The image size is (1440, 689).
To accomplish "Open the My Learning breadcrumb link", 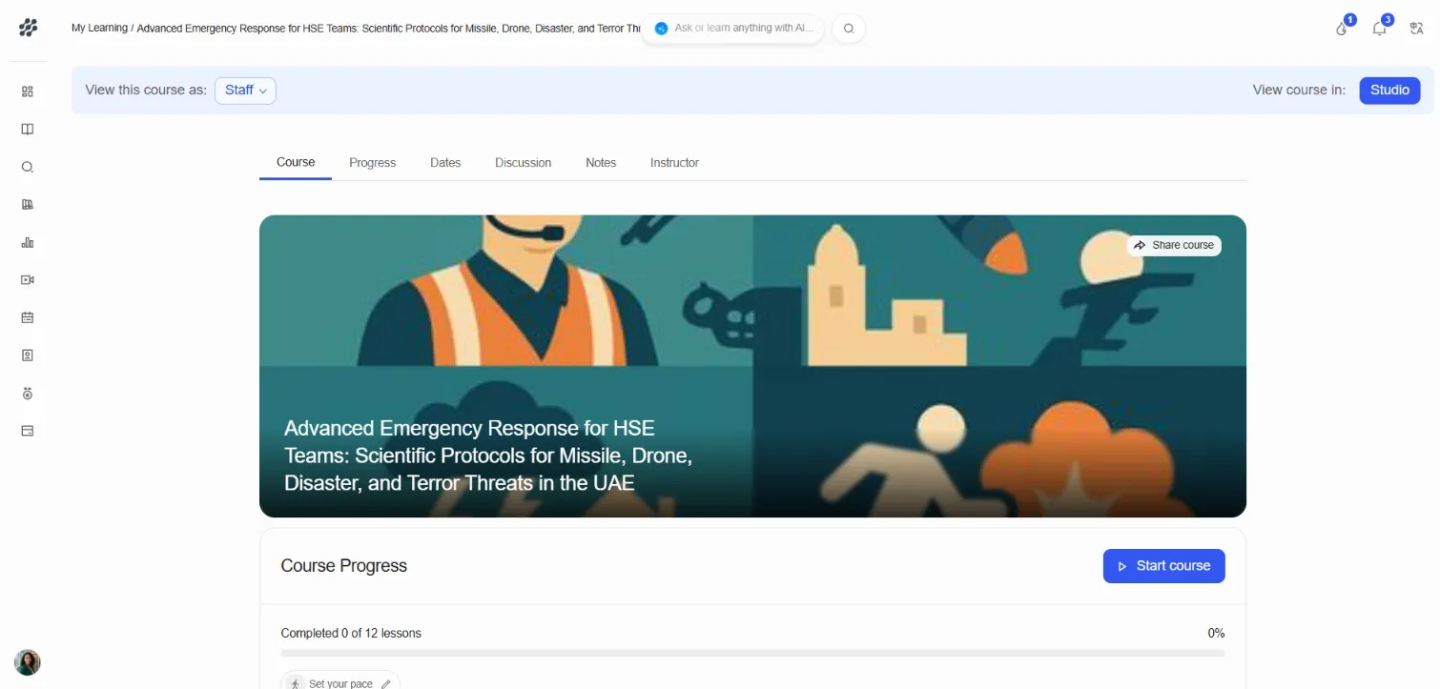I will pyautogui.click(x=99, y=29).
